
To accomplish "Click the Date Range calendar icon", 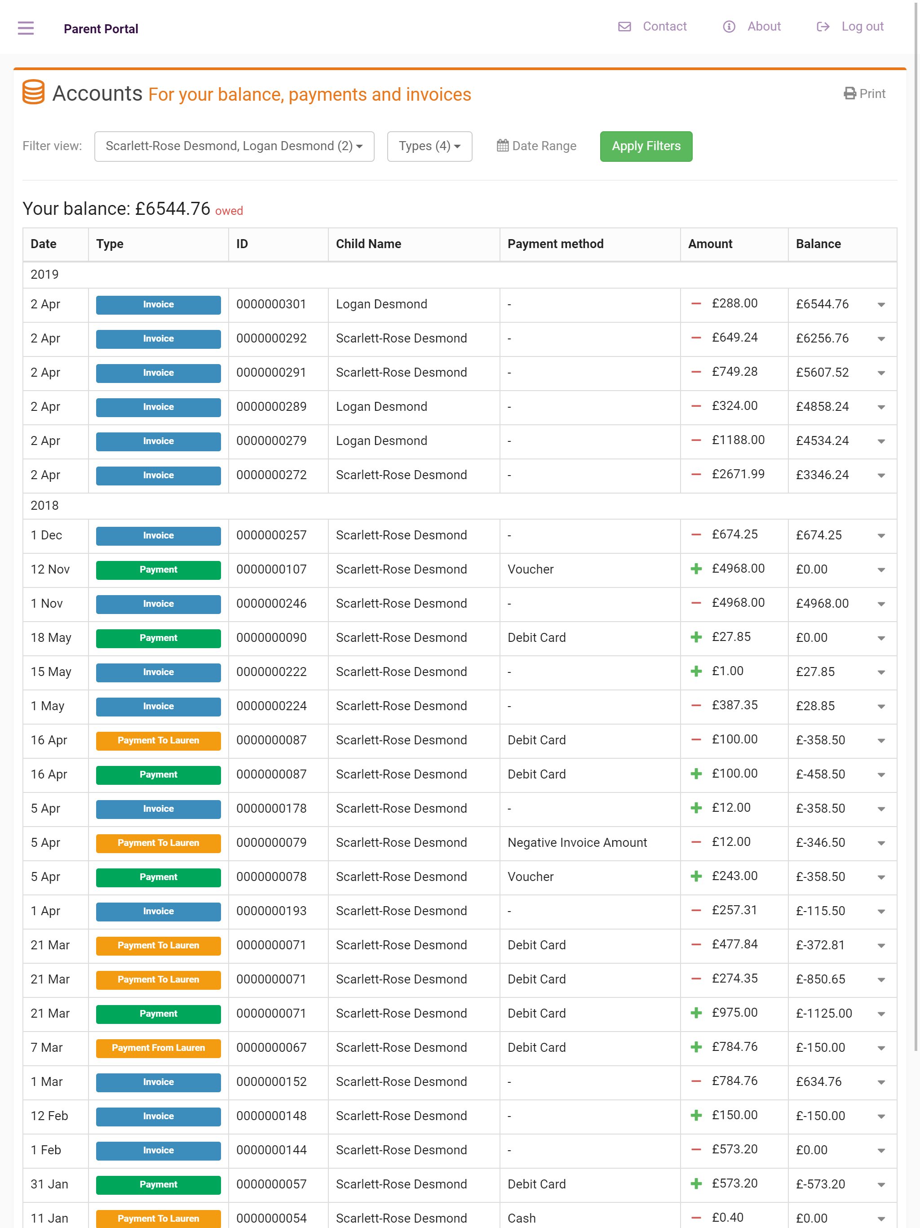I will 502,146.
